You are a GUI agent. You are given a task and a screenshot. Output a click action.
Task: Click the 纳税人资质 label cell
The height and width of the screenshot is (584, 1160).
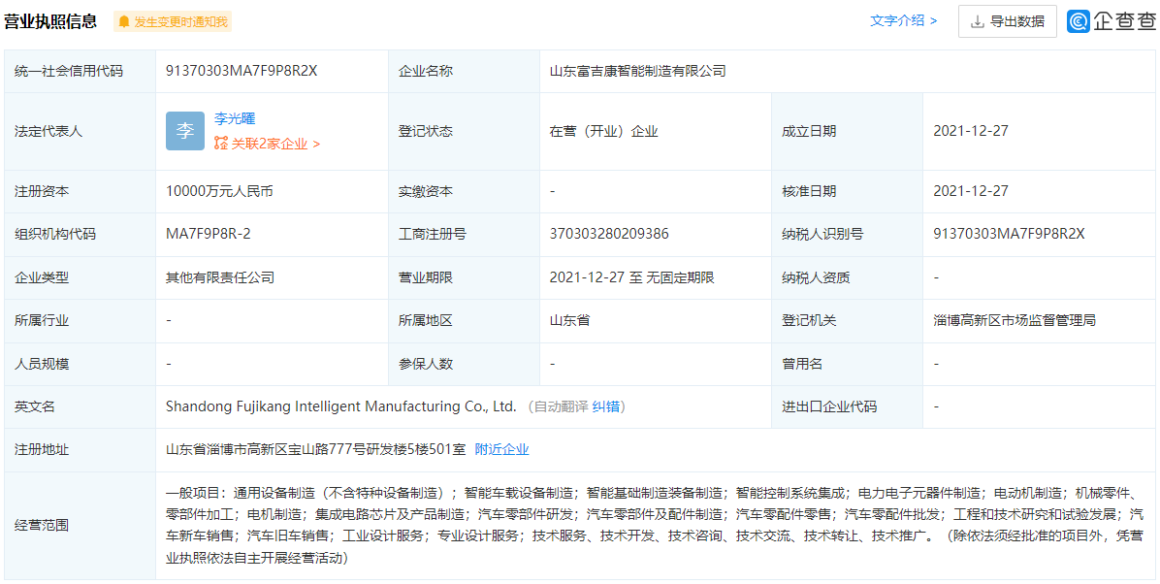pyautogui.click(x=847, y=277)
